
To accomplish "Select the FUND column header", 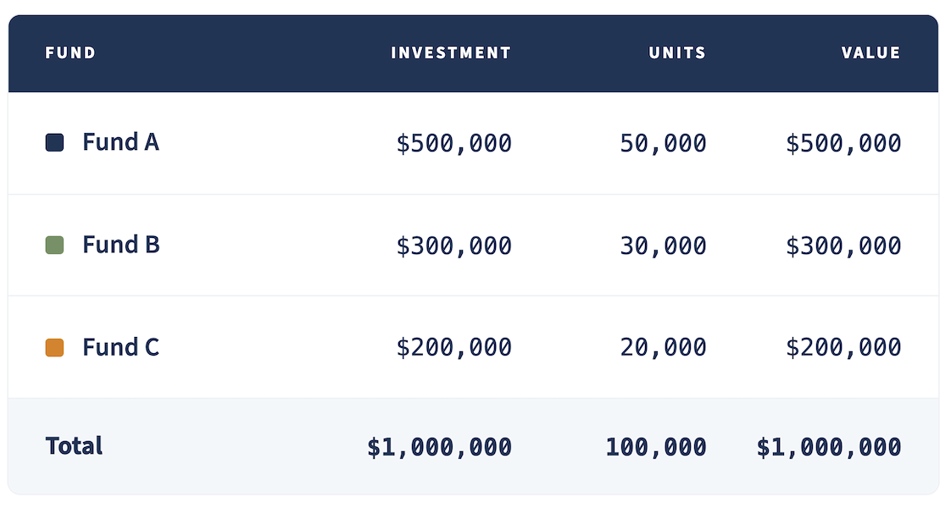I will coord(70,52).
